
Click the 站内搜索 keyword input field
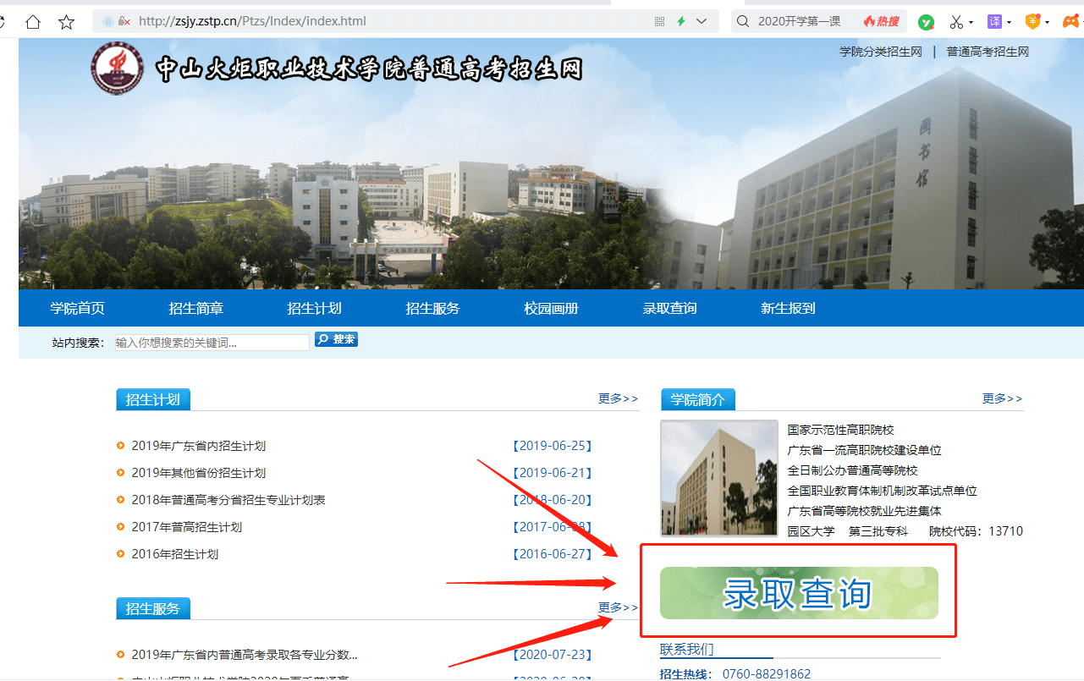212,343
